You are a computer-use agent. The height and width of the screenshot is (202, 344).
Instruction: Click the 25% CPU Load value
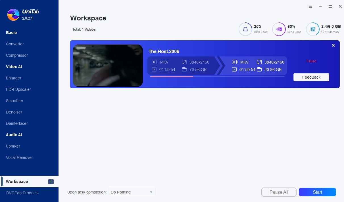258,26
